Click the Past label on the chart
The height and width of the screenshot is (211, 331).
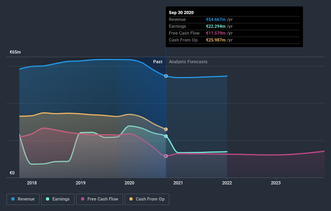(158, 62)
